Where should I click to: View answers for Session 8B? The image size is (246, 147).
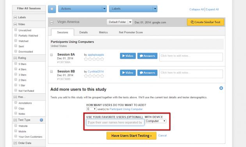(x=147, y=73)
